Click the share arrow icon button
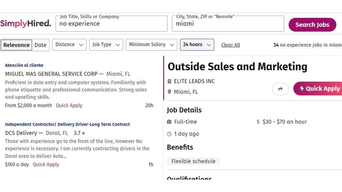Screen dimensions: 342x192 [280, 89]
